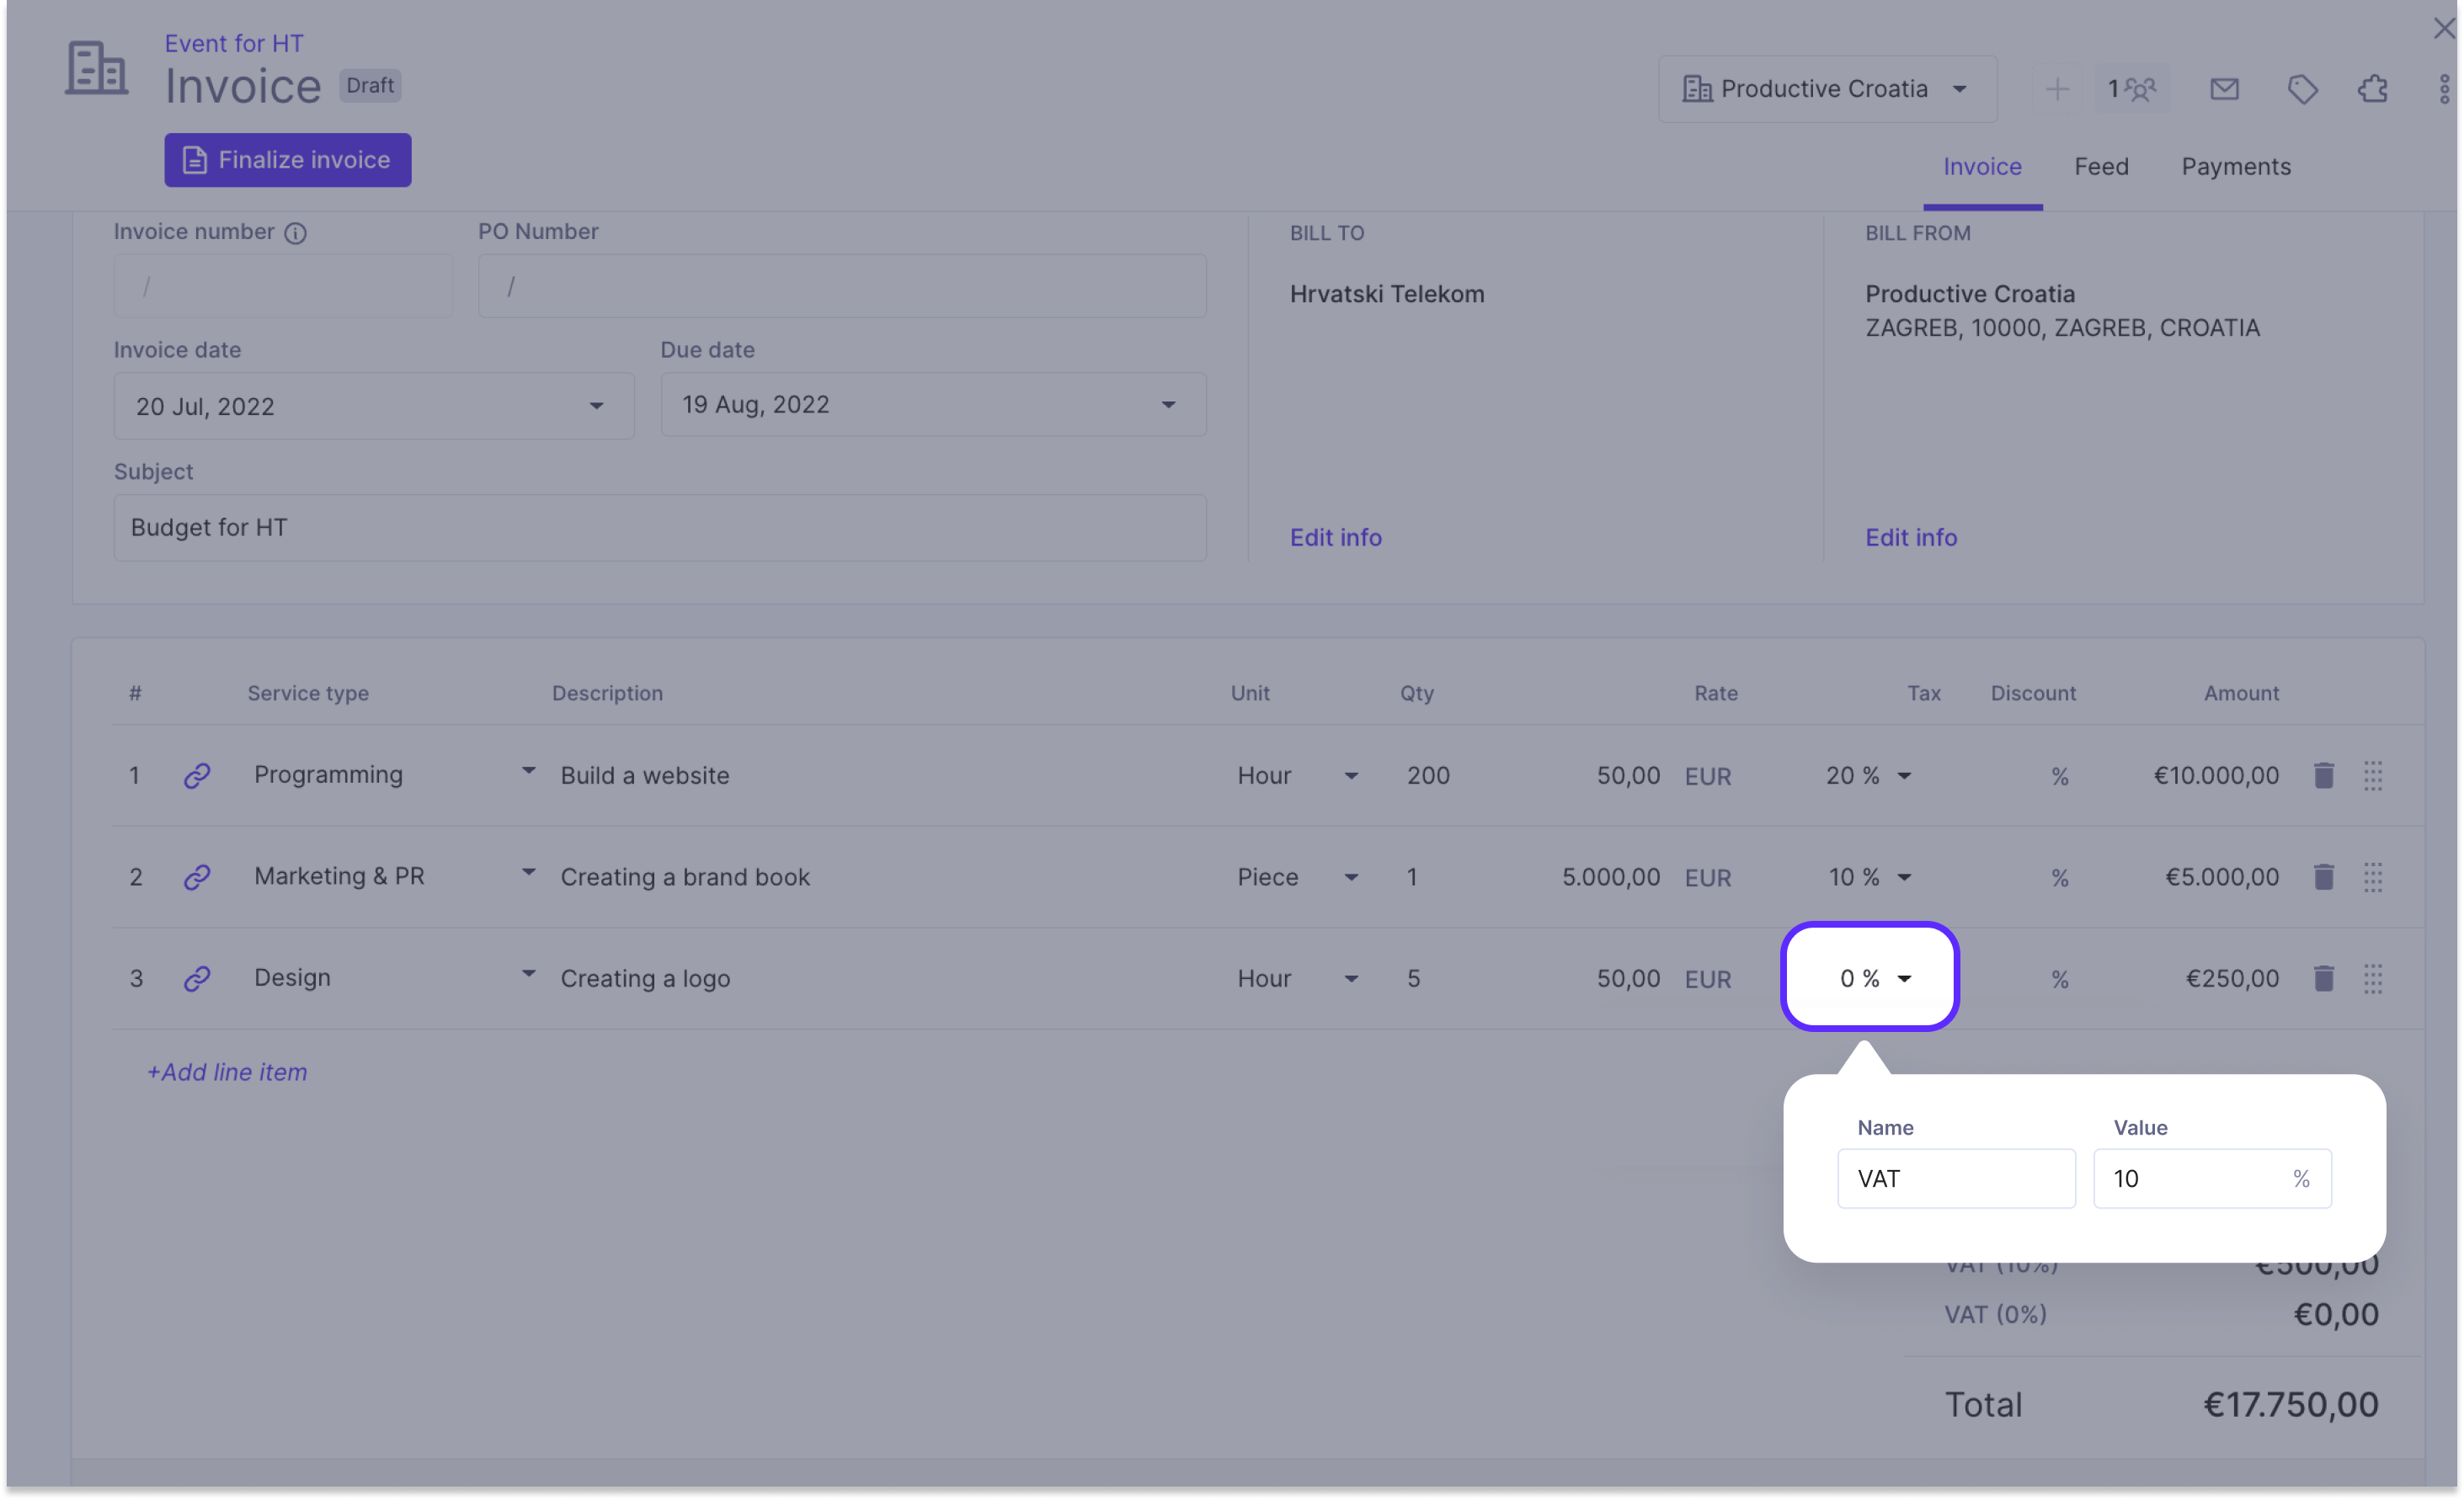Viewport: 2464px width, 1500px height.
Task: Click link icon on Design row
Action: point(197,978)
